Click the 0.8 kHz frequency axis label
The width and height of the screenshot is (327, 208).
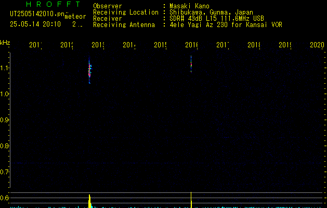(4, 146)
